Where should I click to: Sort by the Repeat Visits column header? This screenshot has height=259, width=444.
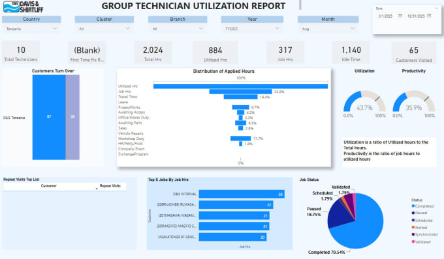(110, 186)
